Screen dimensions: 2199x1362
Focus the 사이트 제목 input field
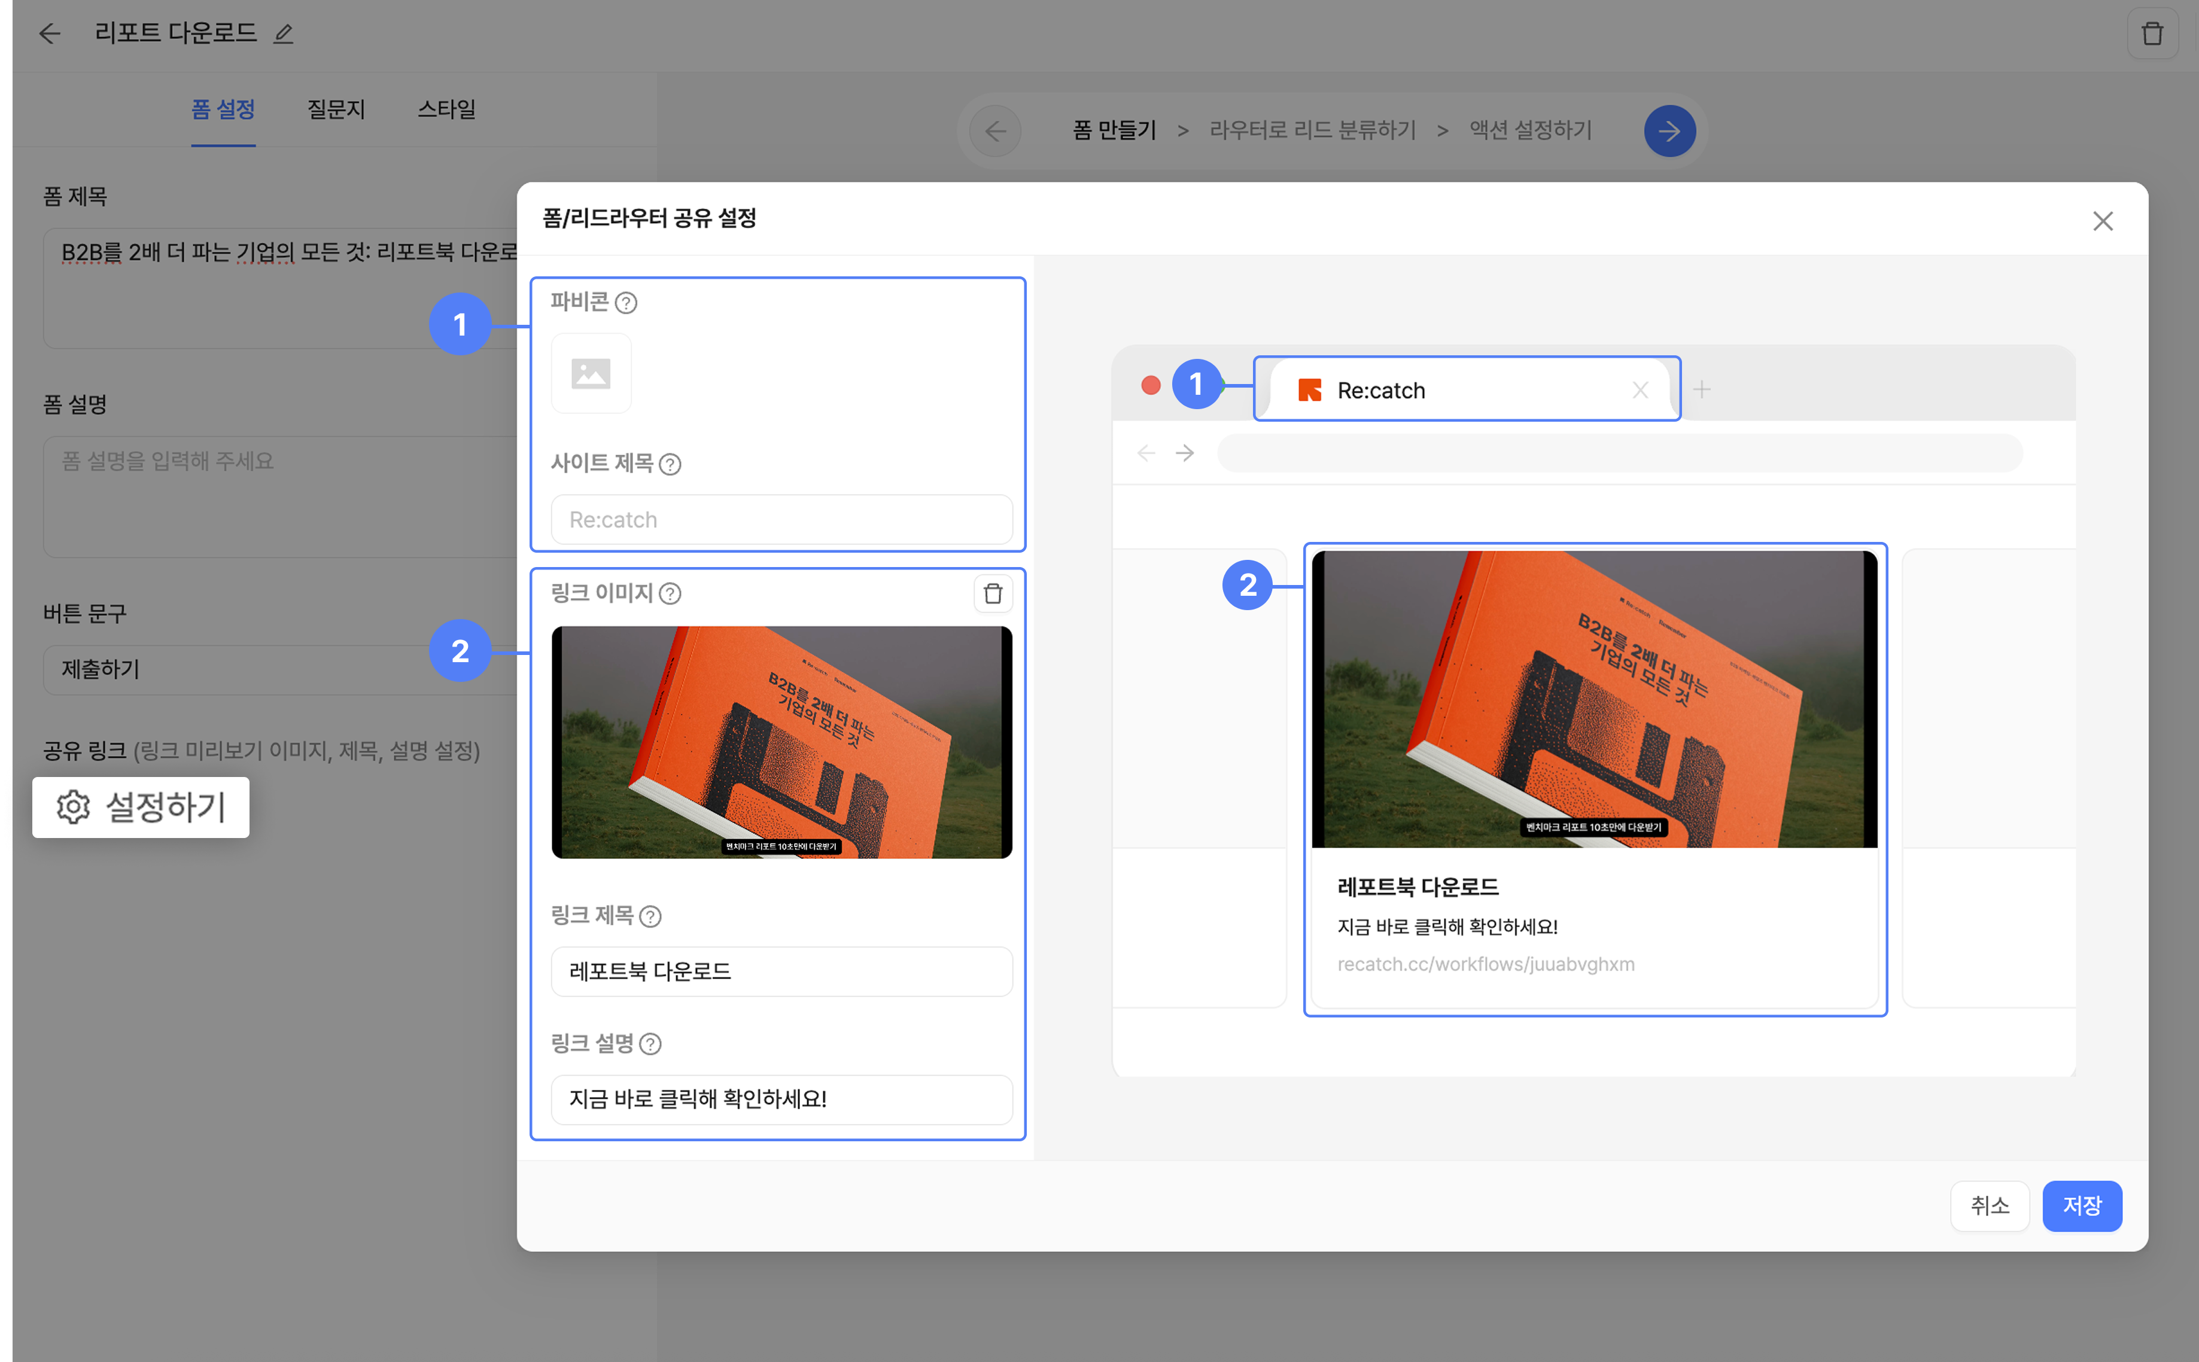coord(781,520)
